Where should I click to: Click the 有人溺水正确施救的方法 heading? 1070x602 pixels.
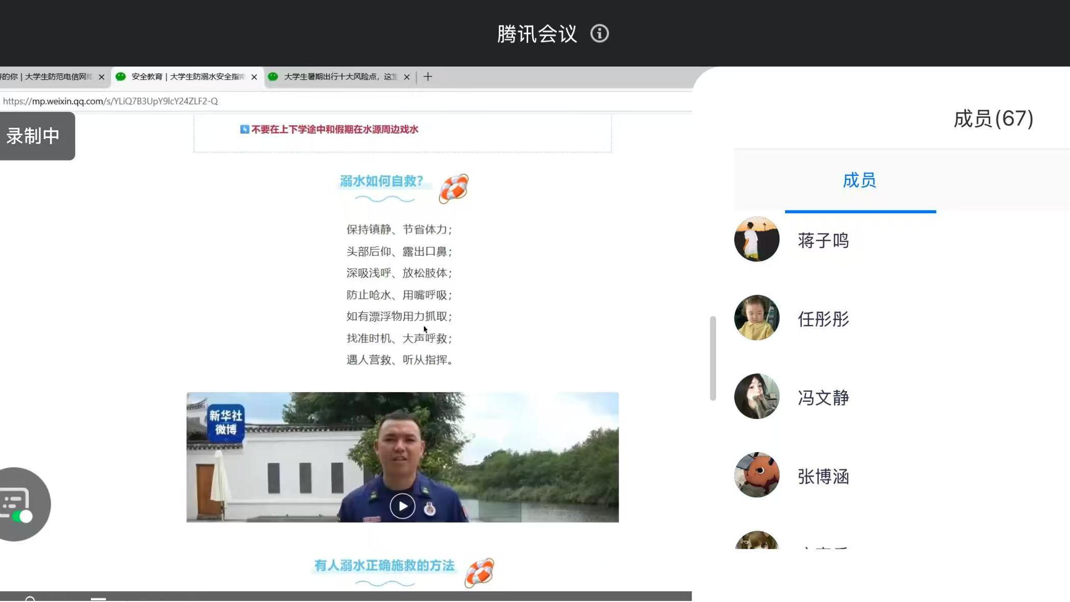click(384, 565)
